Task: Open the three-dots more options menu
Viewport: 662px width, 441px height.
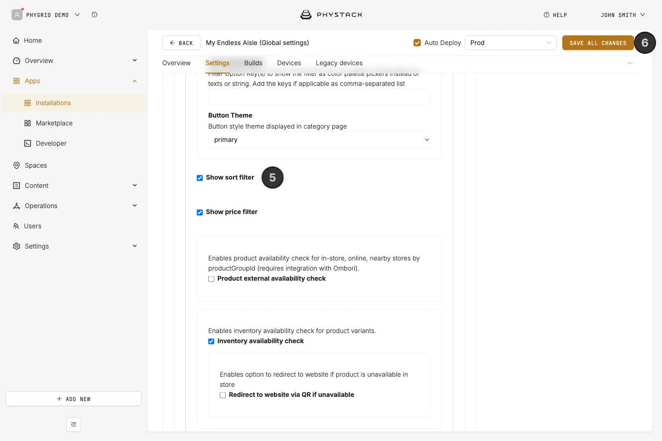Action: point(630,63)
